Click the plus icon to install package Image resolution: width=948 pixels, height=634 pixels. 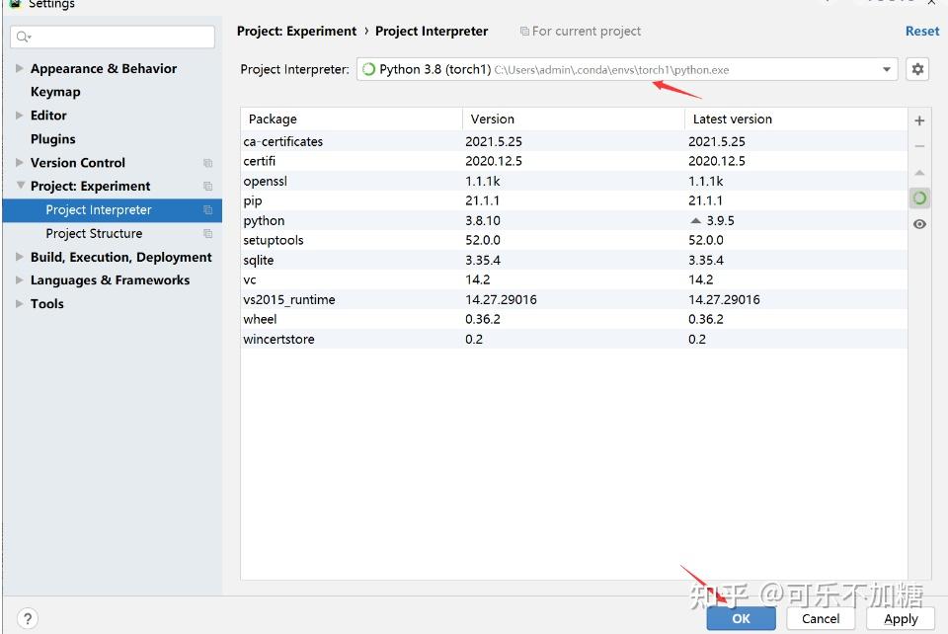tap(919, 120)
